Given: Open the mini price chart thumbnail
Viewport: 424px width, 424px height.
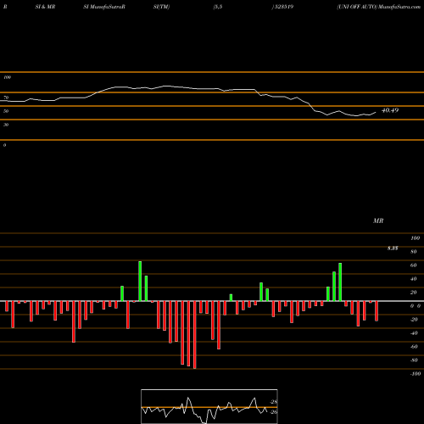Looking at the screenshot, I should tap(209, 406).
